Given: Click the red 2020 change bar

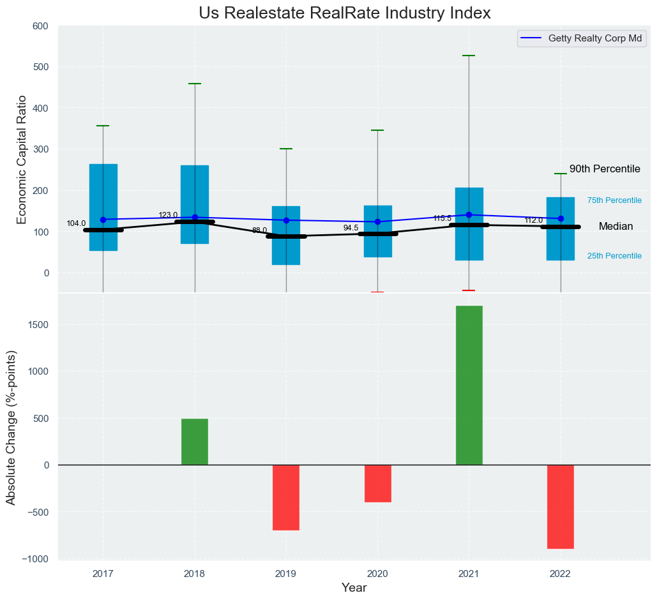Looking at the screenshot, I should point(377,483).
